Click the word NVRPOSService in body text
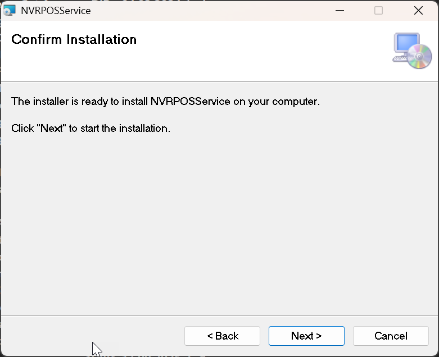 point(190,102)
